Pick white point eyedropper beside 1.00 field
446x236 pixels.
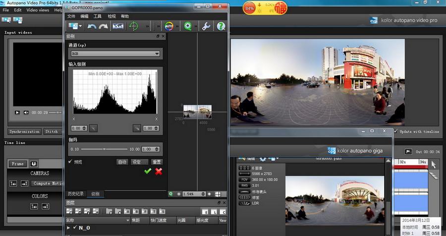(x=137, y=128)
